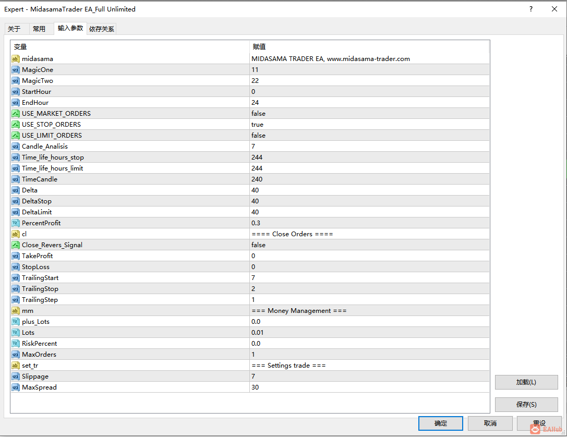
Task: Click the integer icon beside MaxSpread
Action: click(15, 387)
